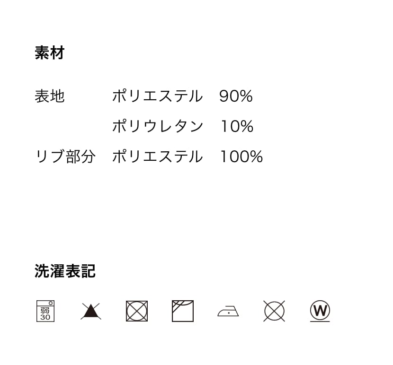Click the circled W wet-cleaning icon
393x365 pixels.
[320, 311]
